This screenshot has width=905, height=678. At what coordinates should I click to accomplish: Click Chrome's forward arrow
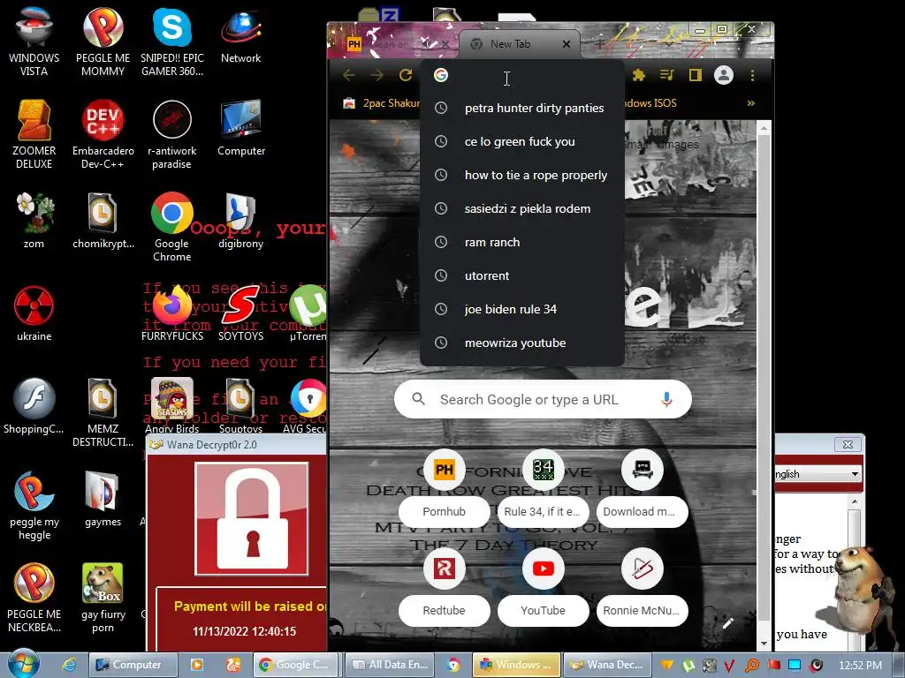point(376,75)
